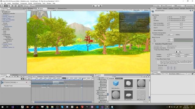
Task: Open the Lighting tab in Inspector area
Action: pyautogui.click(x=171, y=8)
